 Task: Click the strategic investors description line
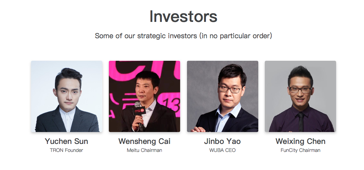(x=183, y=36)
